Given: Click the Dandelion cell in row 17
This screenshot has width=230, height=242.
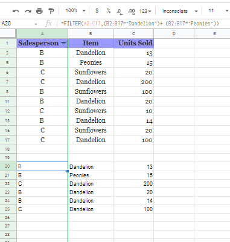Looking at the screenshot, I should pos(91,140).
